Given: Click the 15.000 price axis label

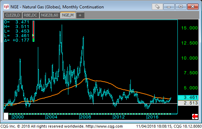Looking at the screenshot, I should [x=189, y=28].
